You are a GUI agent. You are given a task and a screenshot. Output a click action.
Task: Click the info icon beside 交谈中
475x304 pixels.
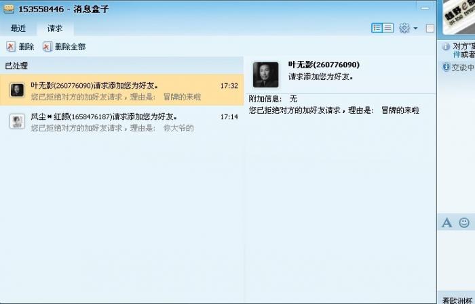[446, 67]
